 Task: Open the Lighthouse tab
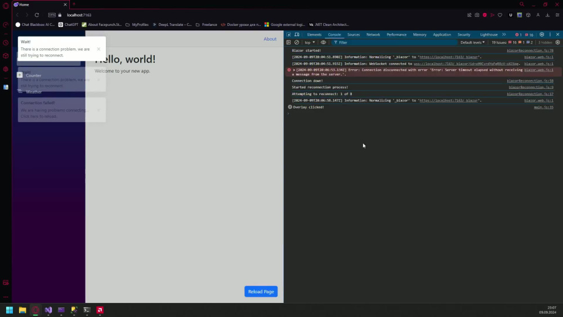(489, 34)
